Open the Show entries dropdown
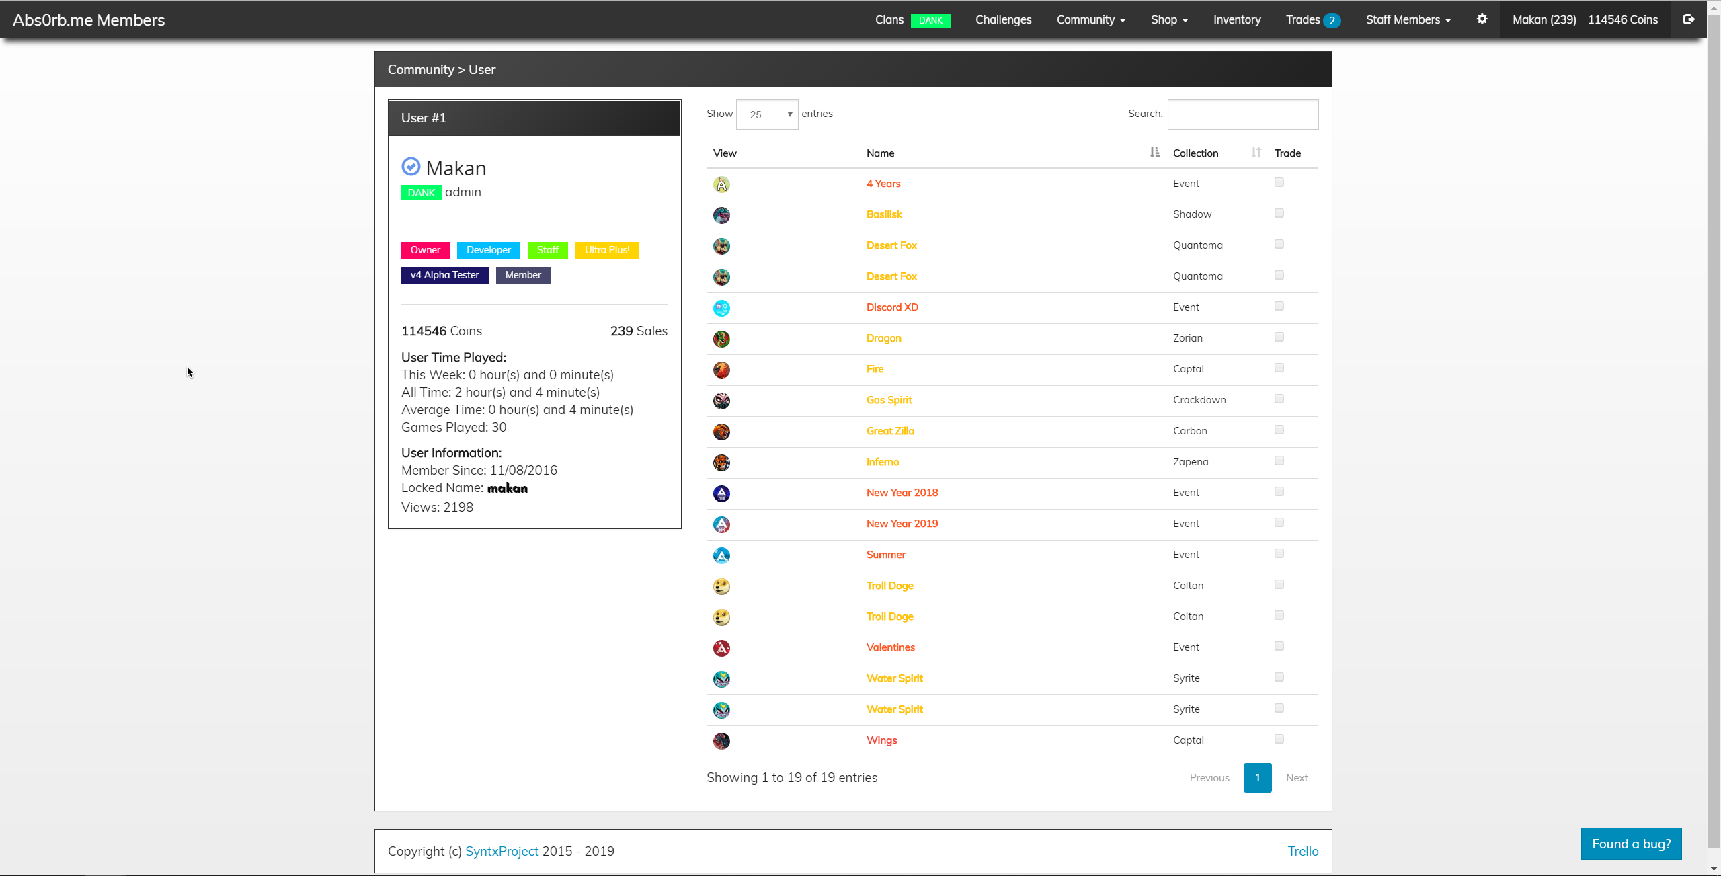The image size is (1721, 876). tap(767, 114)
